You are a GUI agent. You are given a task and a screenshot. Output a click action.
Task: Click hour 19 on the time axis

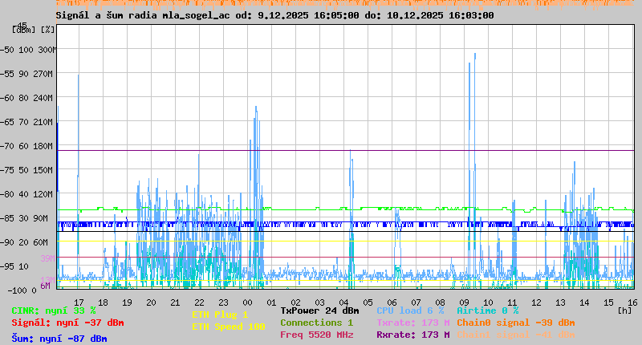click(127, 302)
